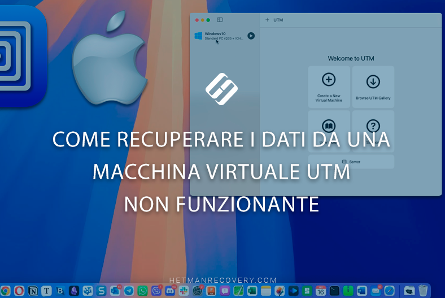Launch Telegram from the dock
The height and width of the screenshot is (298, 445).
tap(129, 291)
